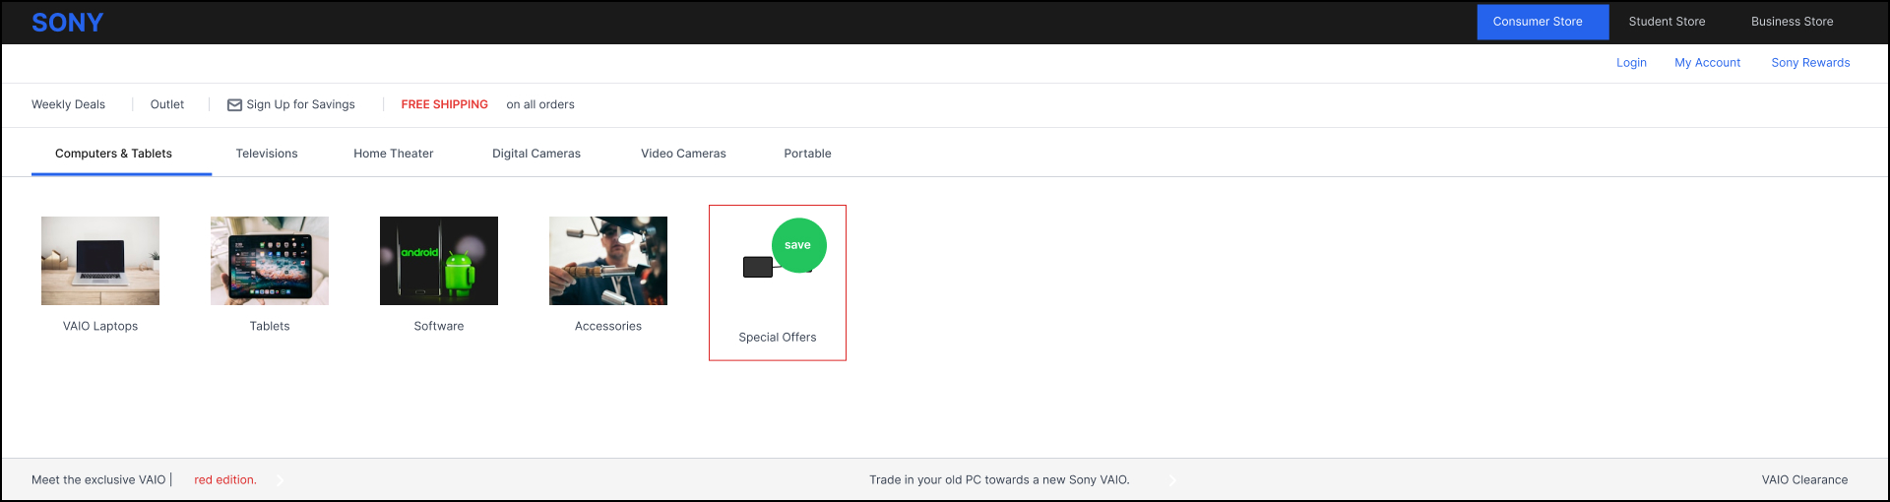The image size is (1890, 502).
Task: Open the Sony Rewards link
Action: coord(1810,63)
